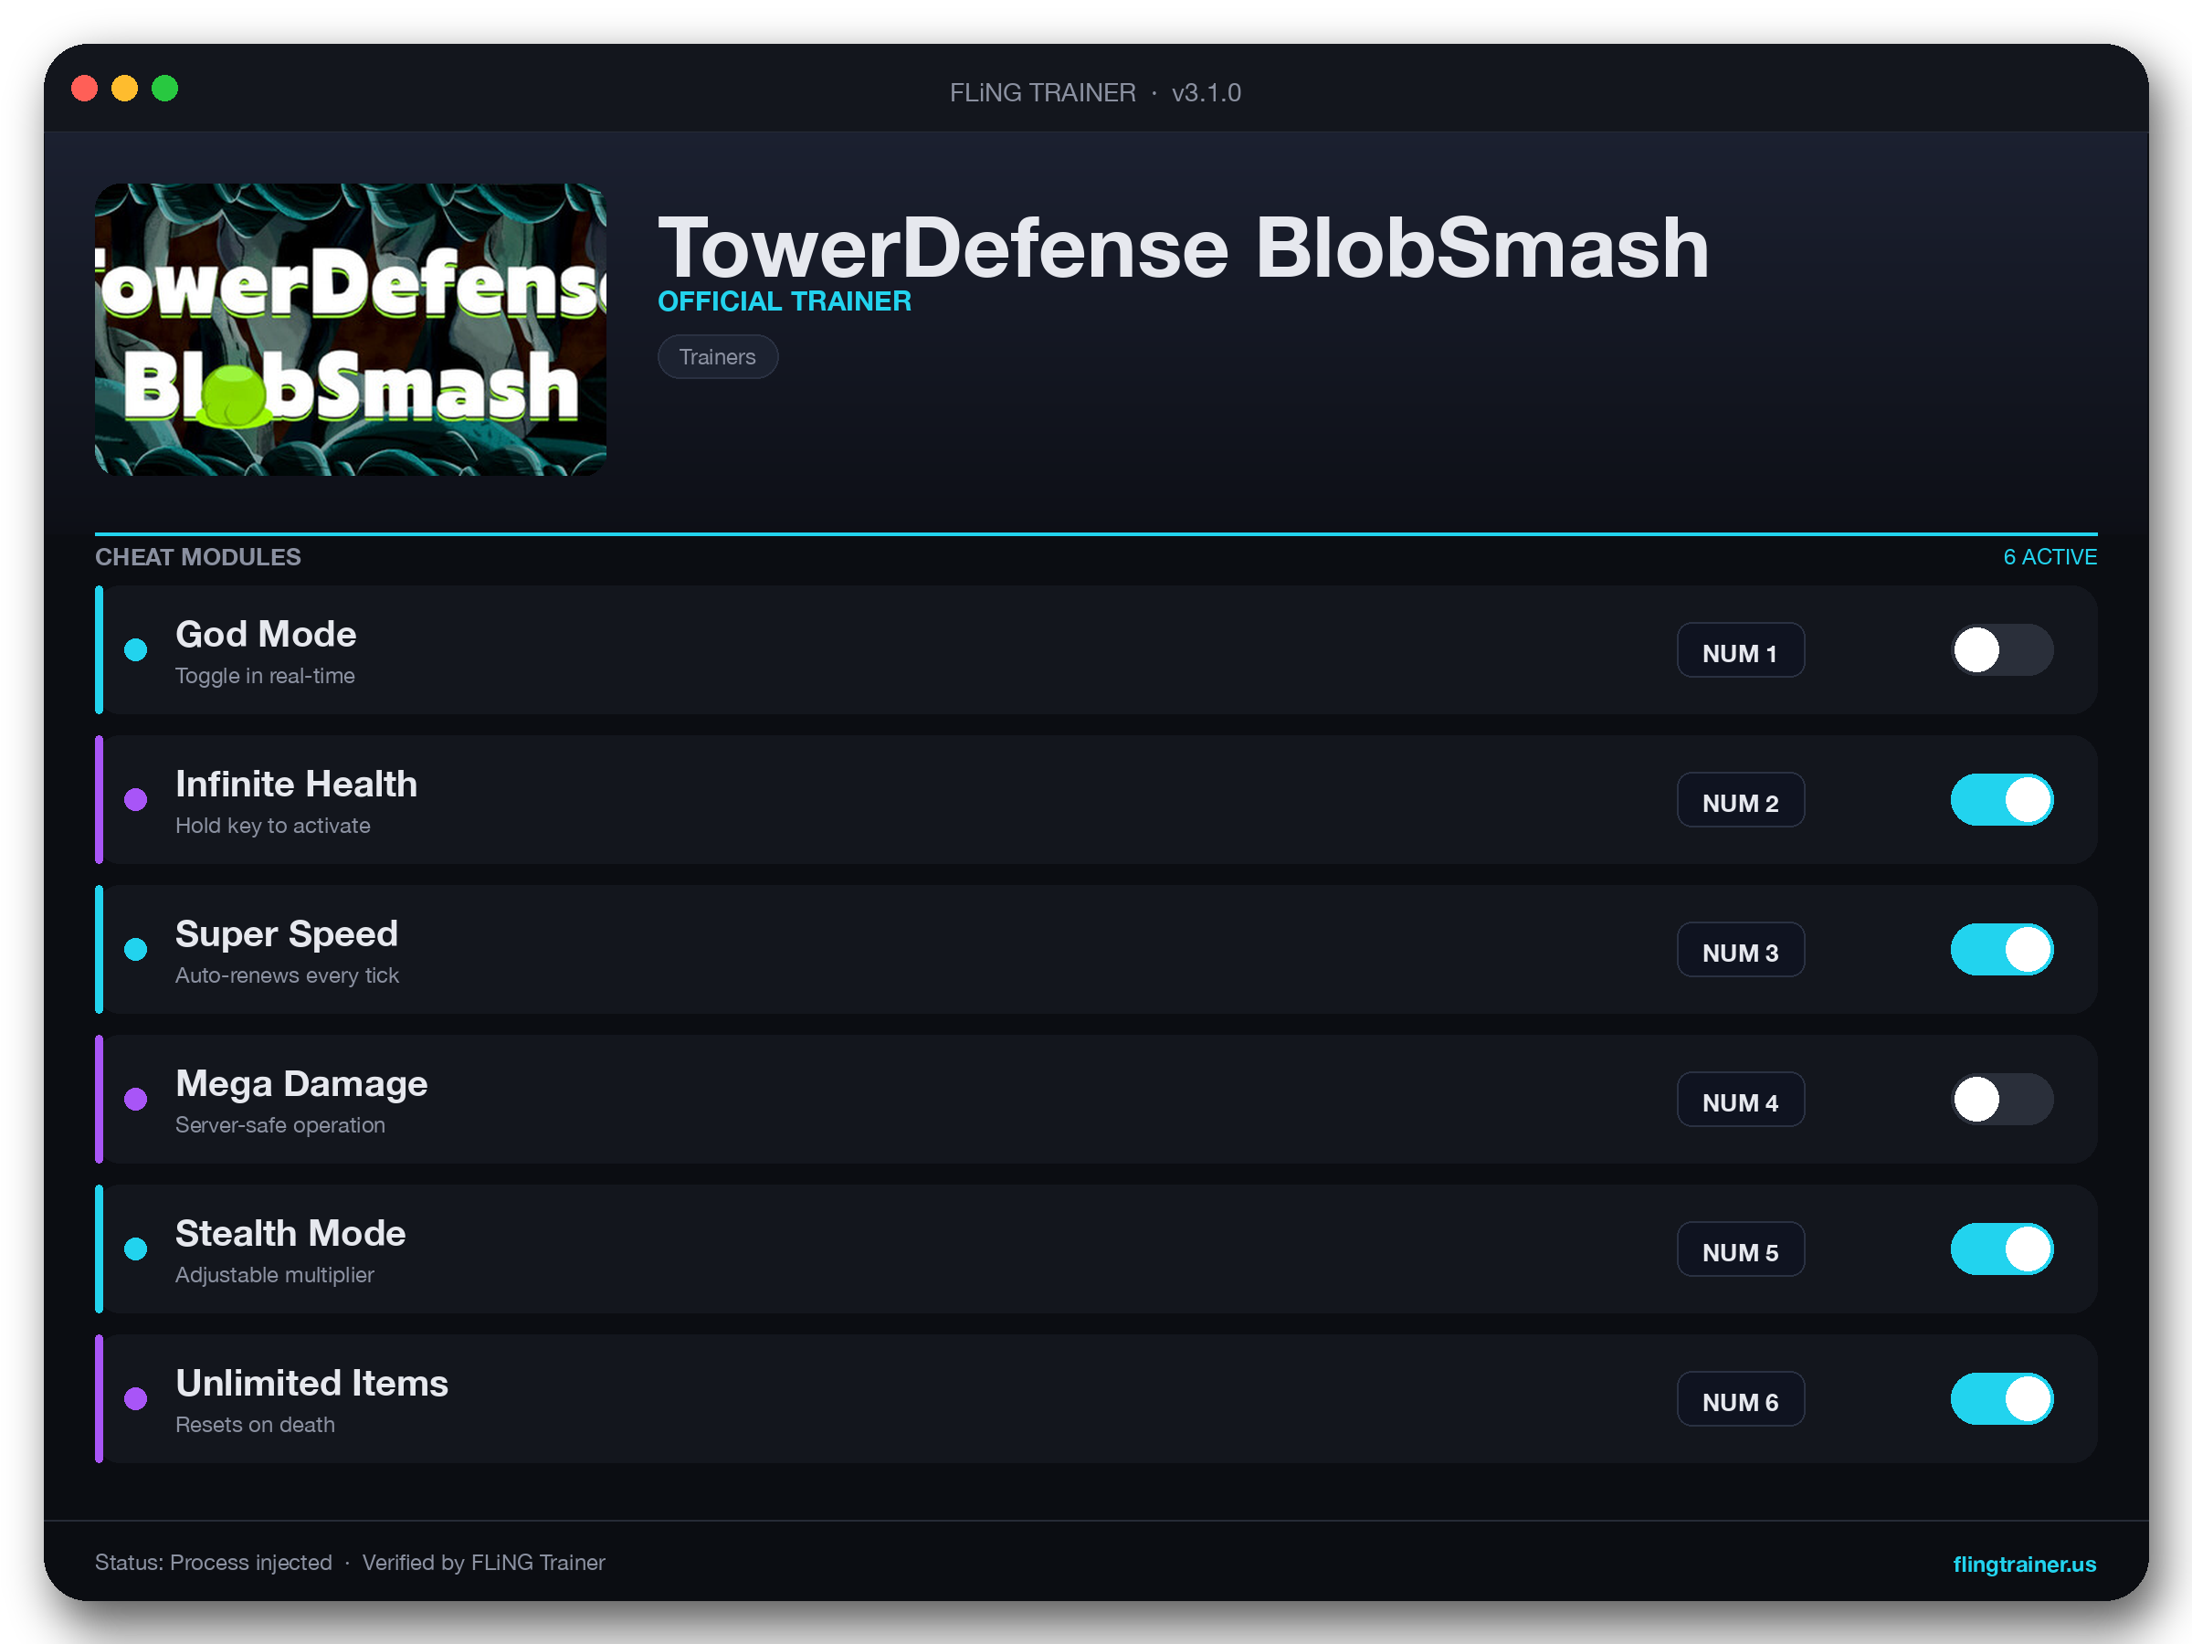The height and width of the screenshot is (1644, 2192).
Task: Click the Trainers tag pill
Action: pyautogui.click(x=718, y=357)
